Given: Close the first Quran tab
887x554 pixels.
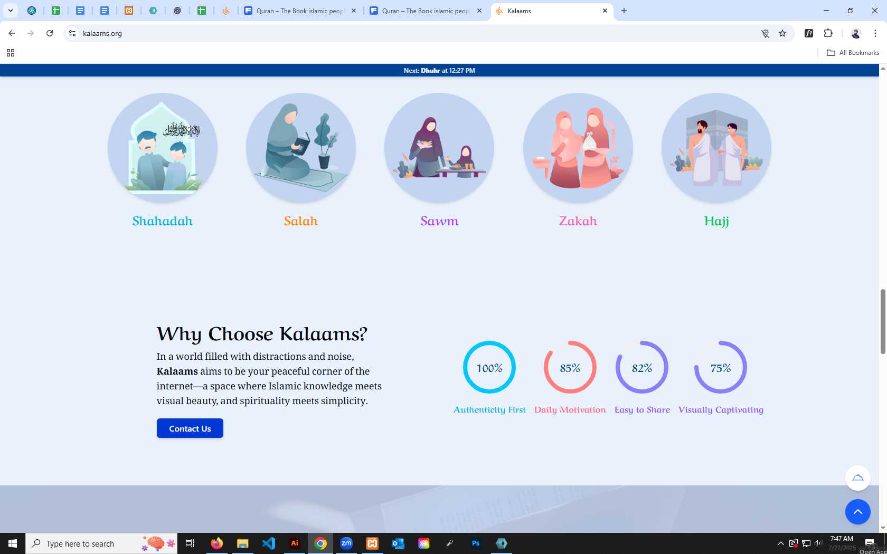Looking at the screenshot, I should pos(354,11).
